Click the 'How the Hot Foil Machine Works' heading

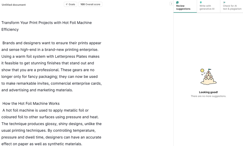31,103
